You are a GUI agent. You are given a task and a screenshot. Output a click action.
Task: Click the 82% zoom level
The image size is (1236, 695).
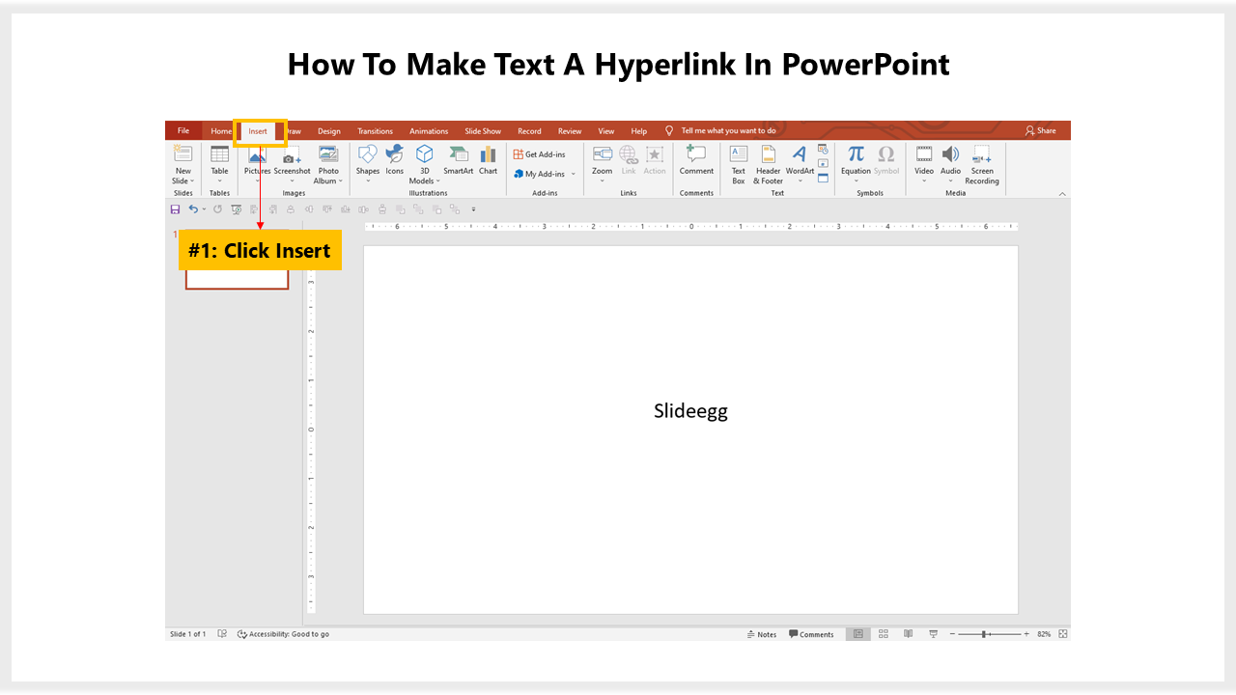point(1044,634)
